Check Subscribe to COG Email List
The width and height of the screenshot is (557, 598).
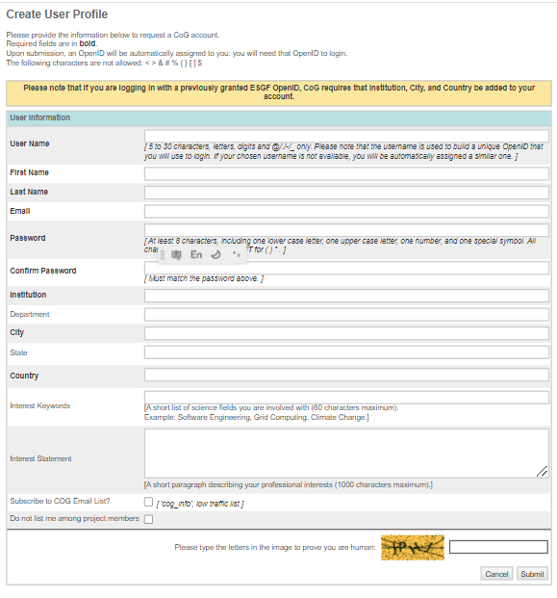[148, 502]
